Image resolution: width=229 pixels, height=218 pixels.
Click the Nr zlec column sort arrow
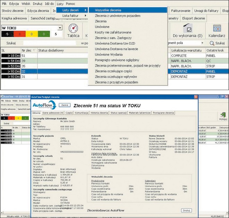point(34,51)
